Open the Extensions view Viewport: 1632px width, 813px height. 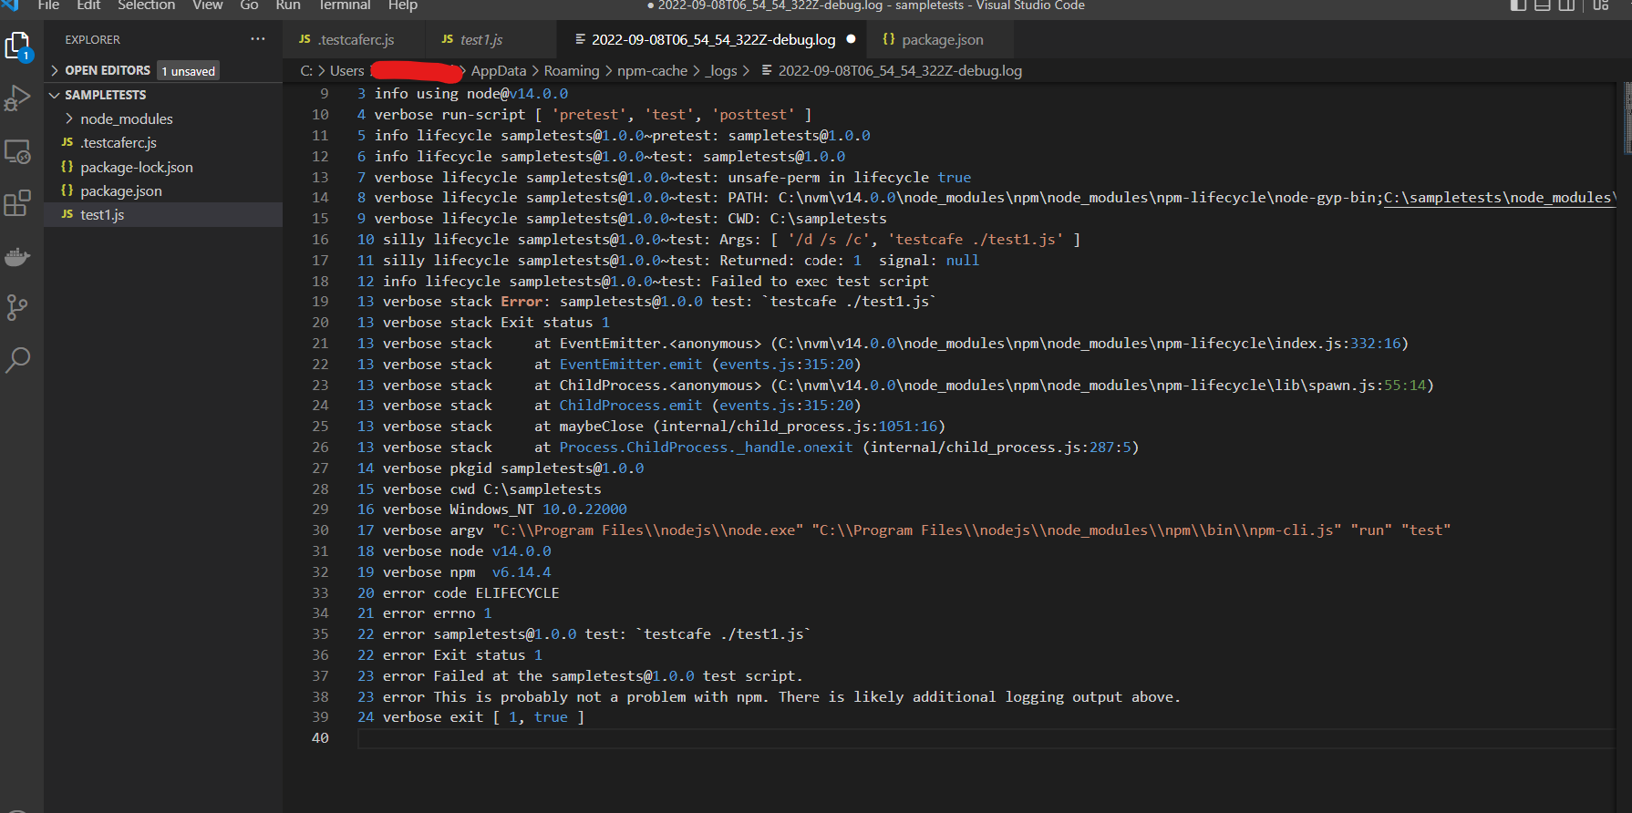17,203
